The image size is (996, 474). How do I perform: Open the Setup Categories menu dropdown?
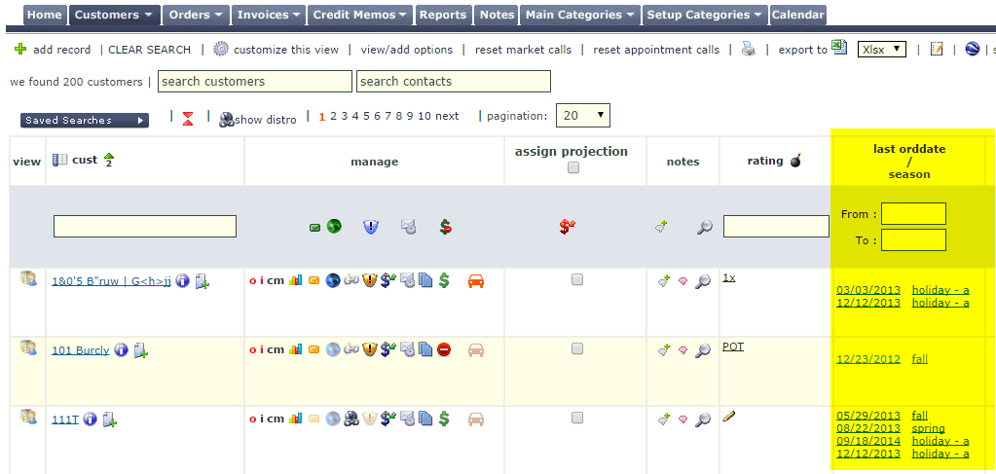(705, 15)
